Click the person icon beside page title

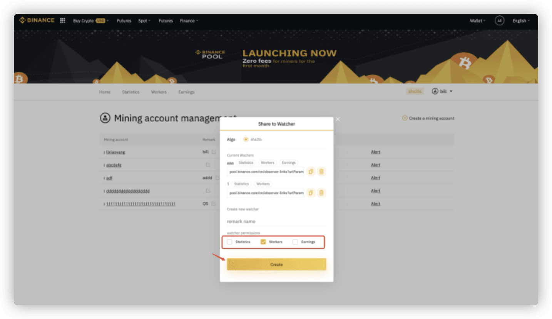[105, 118]
